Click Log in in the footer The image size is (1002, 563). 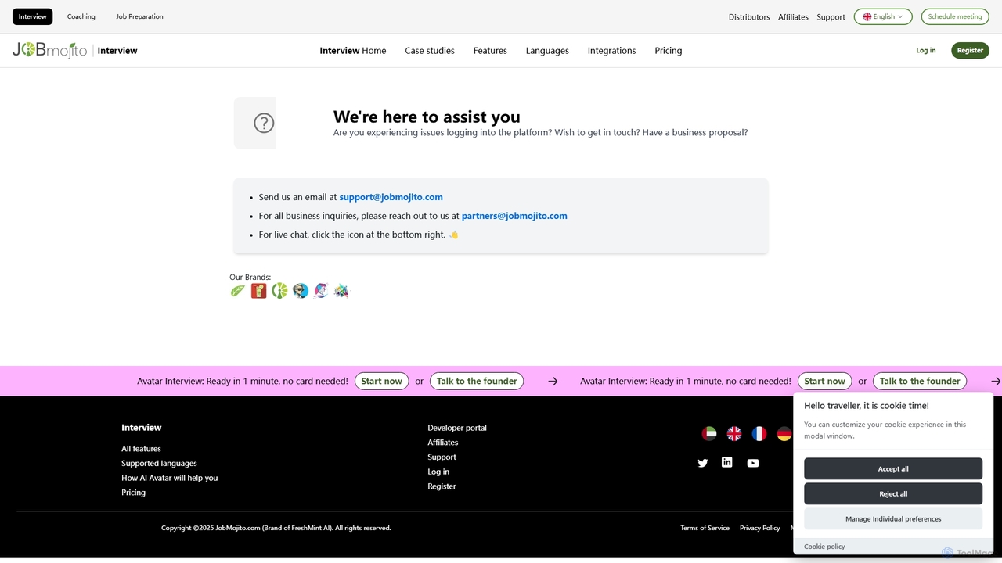point(438,472)
